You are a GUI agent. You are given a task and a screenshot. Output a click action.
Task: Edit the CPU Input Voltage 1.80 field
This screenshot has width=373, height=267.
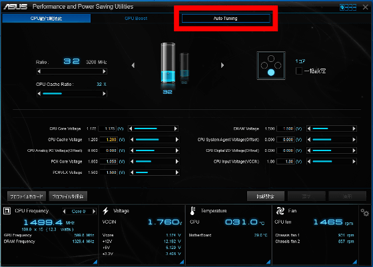point(286,161)
